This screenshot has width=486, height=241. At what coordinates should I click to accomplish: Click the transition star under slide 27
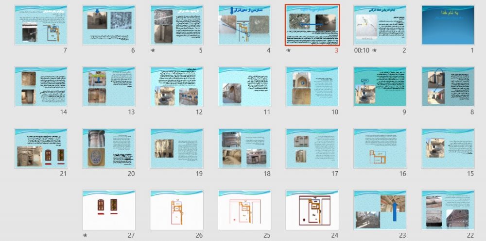85,236
